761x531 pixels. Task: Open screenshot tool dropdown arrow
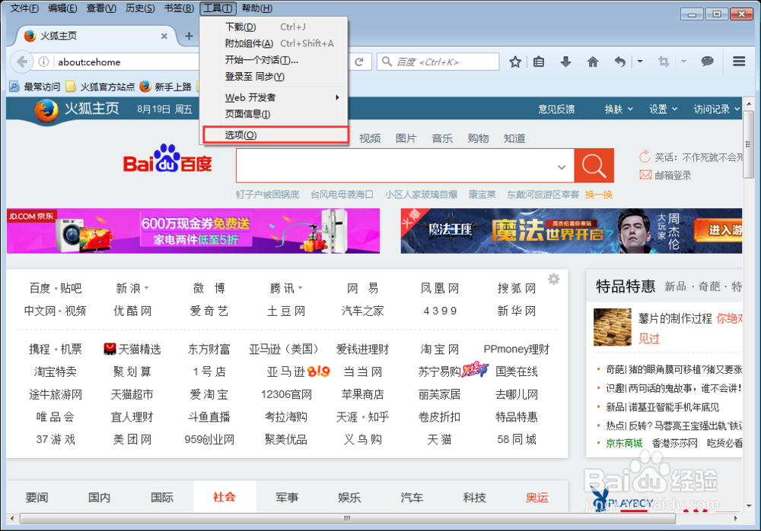point(683,62)
